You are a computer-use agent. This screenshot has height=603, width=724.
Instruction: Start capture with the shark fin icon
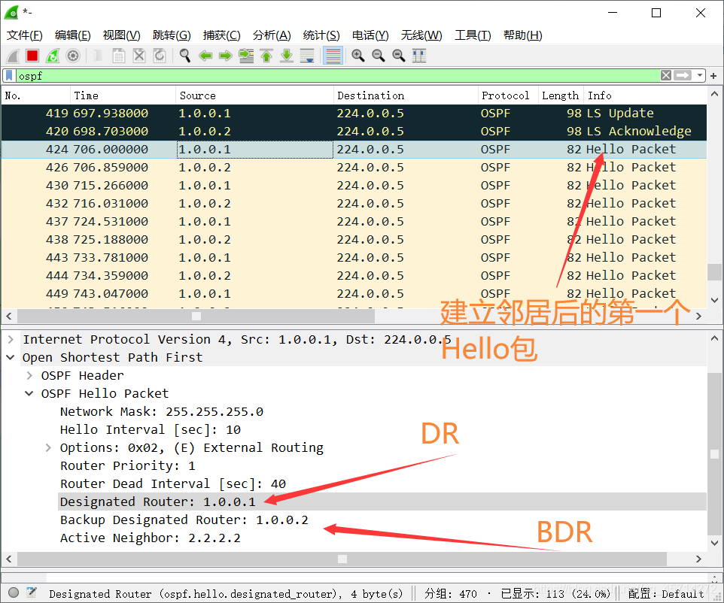13,56
